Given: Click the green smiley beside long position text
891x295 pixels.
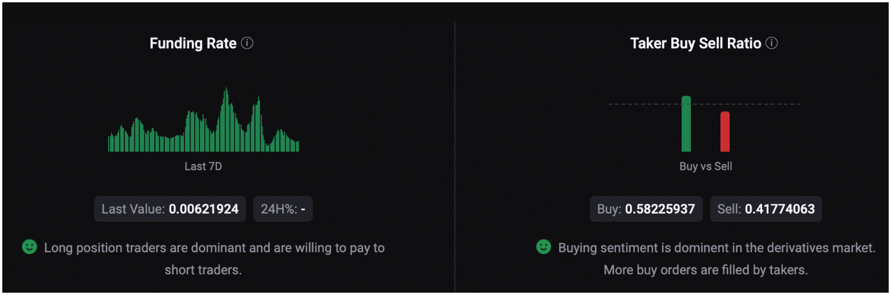Looking at the screenshot, I should click(x=29, y=247).
